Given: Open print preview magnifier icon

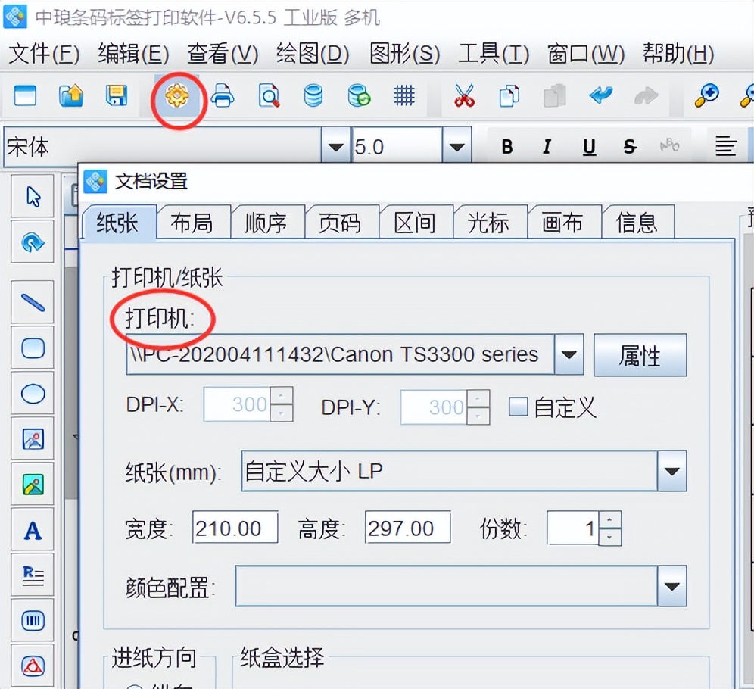Looking at the screenshot, I should tap(268, 96).
